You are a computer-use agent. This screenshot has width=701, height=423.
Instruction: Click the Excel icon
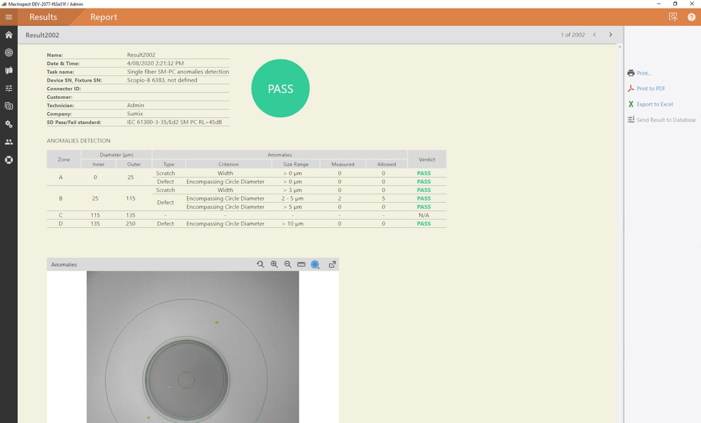(631, 104)
